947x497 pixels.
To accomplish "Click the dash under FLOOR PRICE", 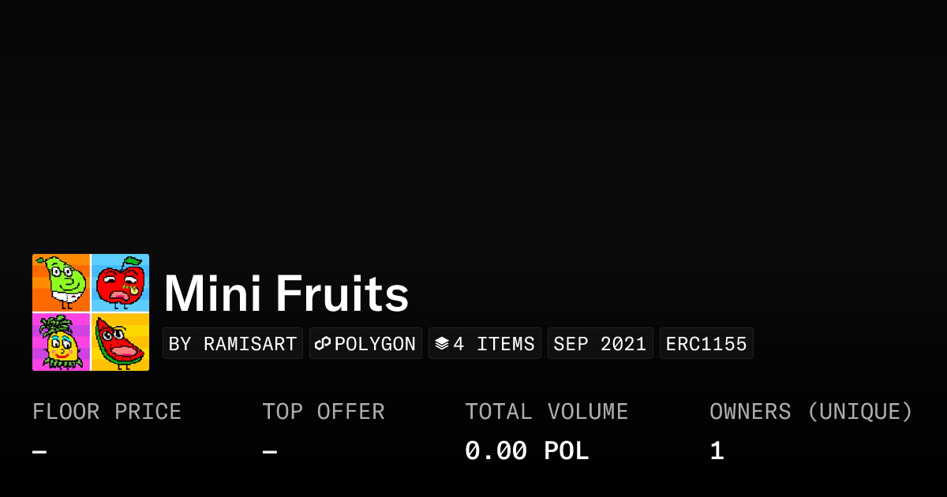I will pyautogui.click(x=39, y=452).
